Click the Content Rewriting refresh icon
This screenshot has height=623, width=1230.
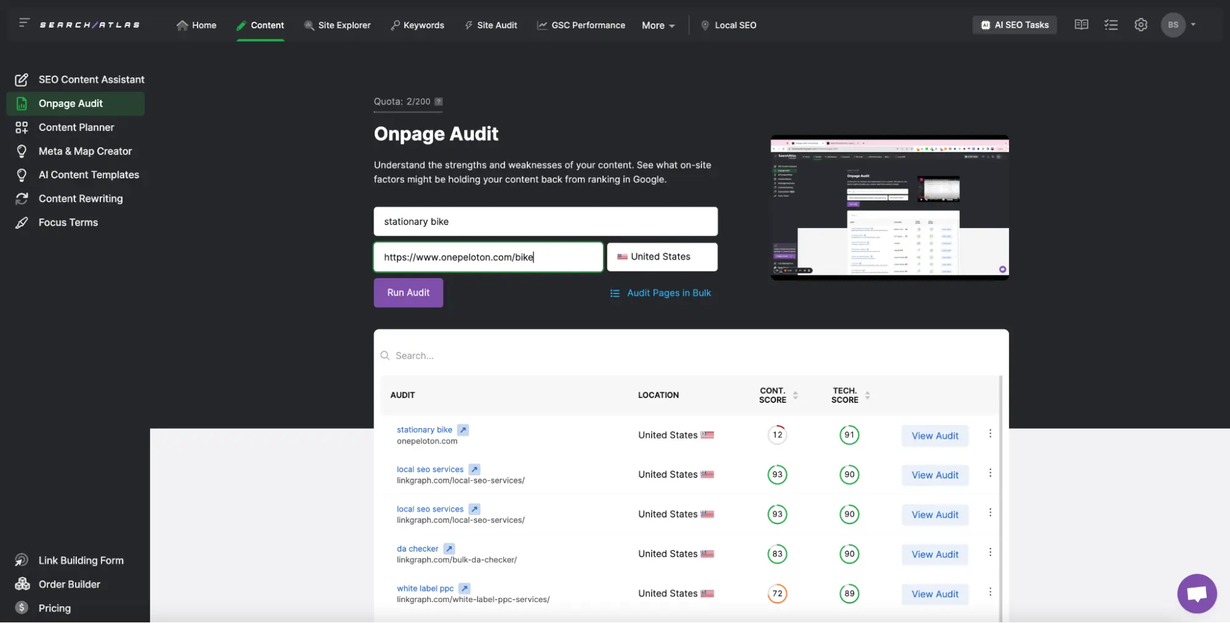pyautogui.click(x=22, y=199)
